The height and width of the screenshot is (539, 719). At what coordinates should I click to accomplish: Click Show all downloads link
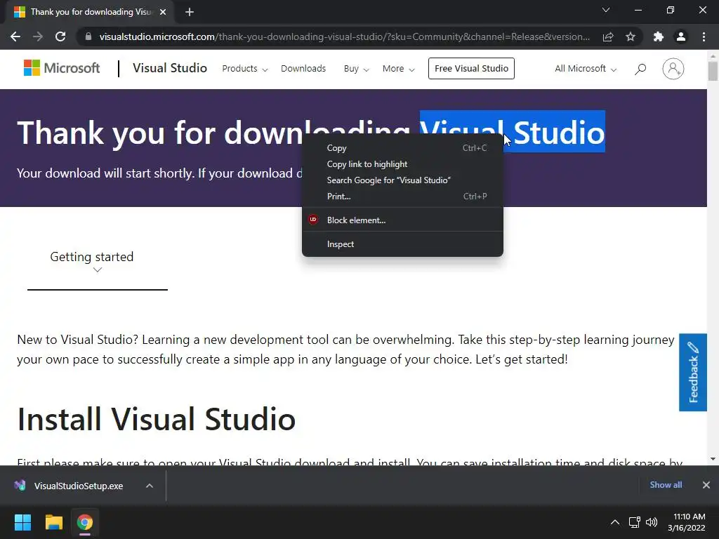pyautogui.click(x=666, y=484)
